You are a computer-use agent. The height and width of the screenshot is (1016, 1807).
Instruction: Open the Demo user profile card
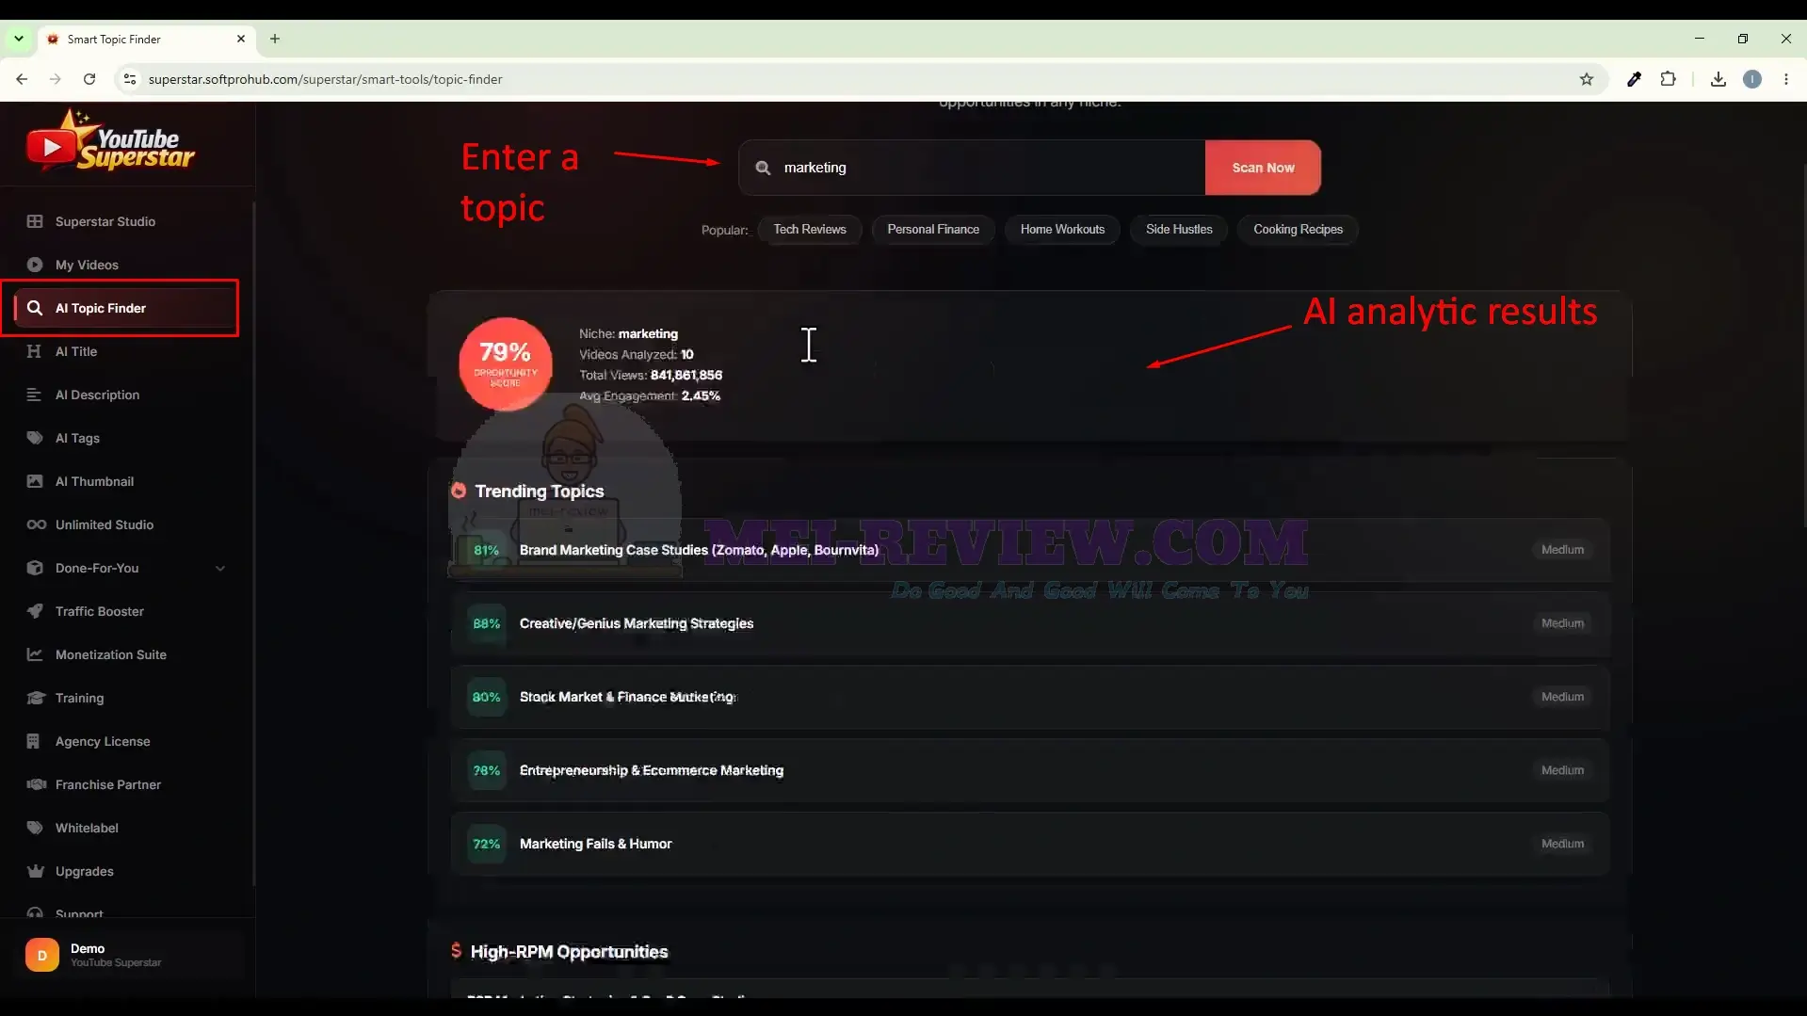pos(128,955)
